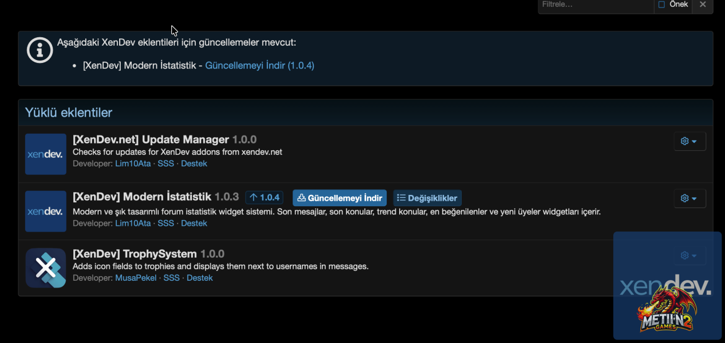The width and height of the screenshot is (725, 343).
Task: Open the [XenDev] Modern İstatistik title
Action: coord(142,197)
